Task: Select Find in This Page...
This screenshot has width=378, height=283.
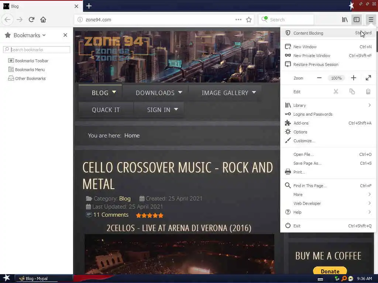Action: pos(328,186)
